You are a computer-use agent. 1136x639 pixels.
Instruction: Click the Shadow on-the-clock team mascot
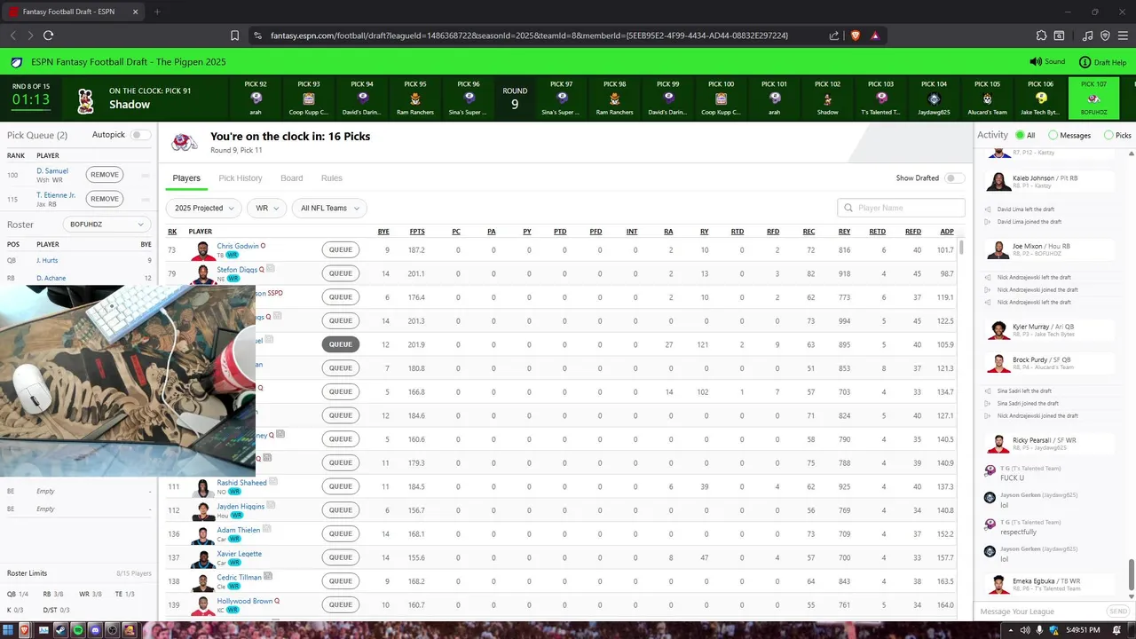(x=85, y=100)
